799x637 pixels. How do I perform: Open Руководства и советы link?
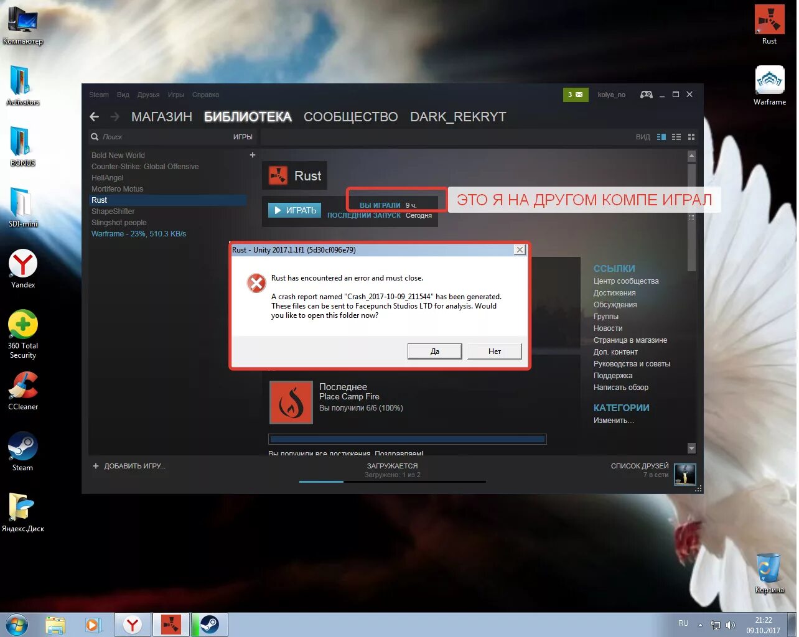point(632,364)
